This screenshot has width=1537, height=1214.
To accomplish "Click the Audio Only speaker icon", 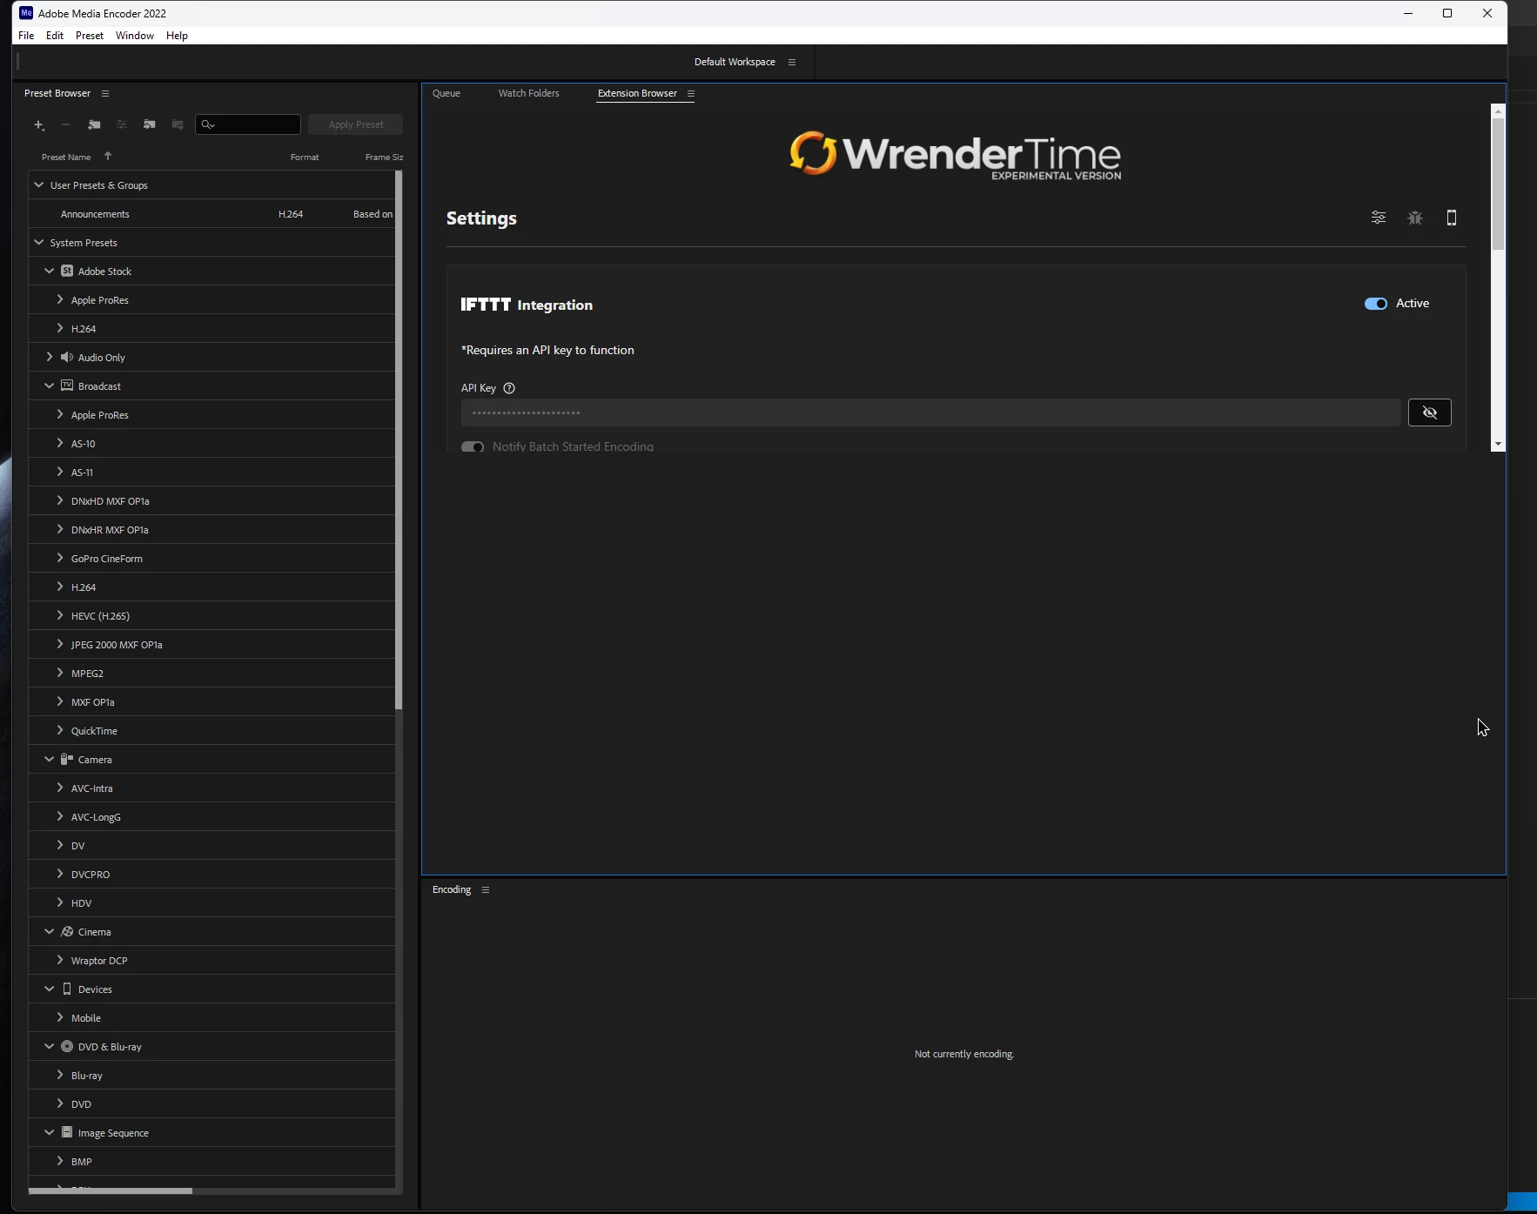I will [x=67, y=357].
